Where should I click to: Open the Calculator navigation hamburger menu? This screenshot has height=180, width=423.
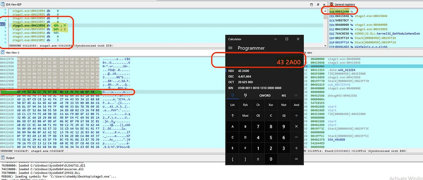pyautogui.click(x=231, y=48)
